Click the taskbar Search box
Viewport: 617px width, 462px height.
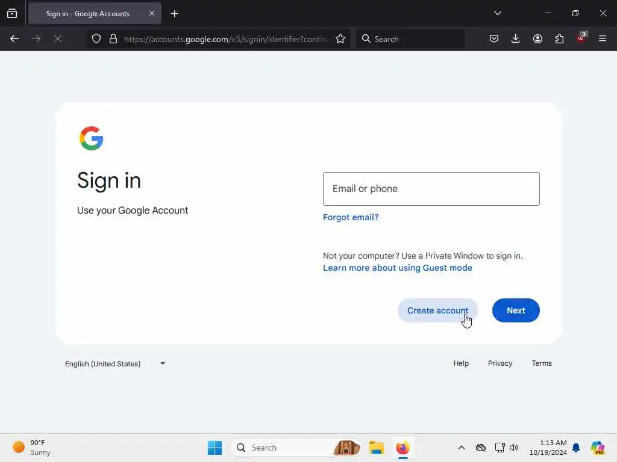coord(296,448)
